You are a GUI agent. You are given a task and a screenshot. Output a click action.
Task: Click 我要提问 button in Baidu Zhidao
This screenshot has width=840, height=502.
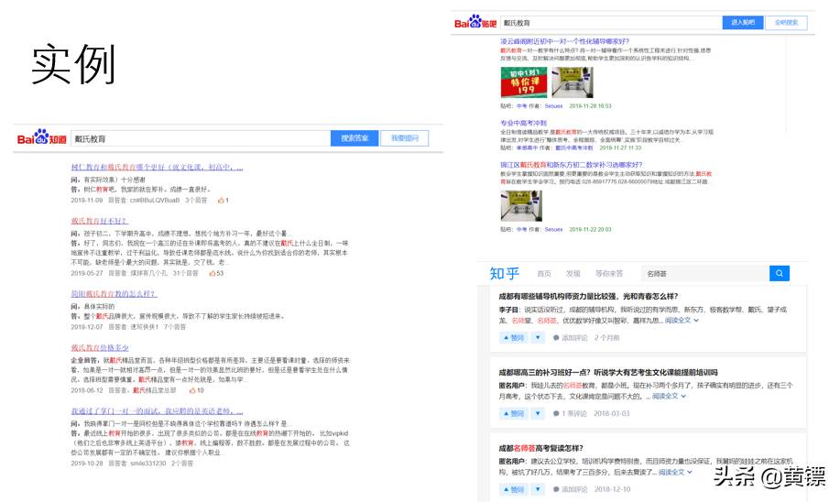point(405,138)
